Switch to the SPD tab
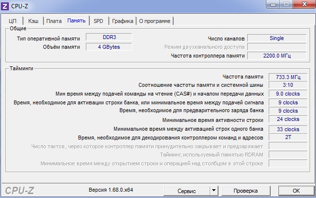This screenshot has height=198, width=316. click(x=99, y=21)
